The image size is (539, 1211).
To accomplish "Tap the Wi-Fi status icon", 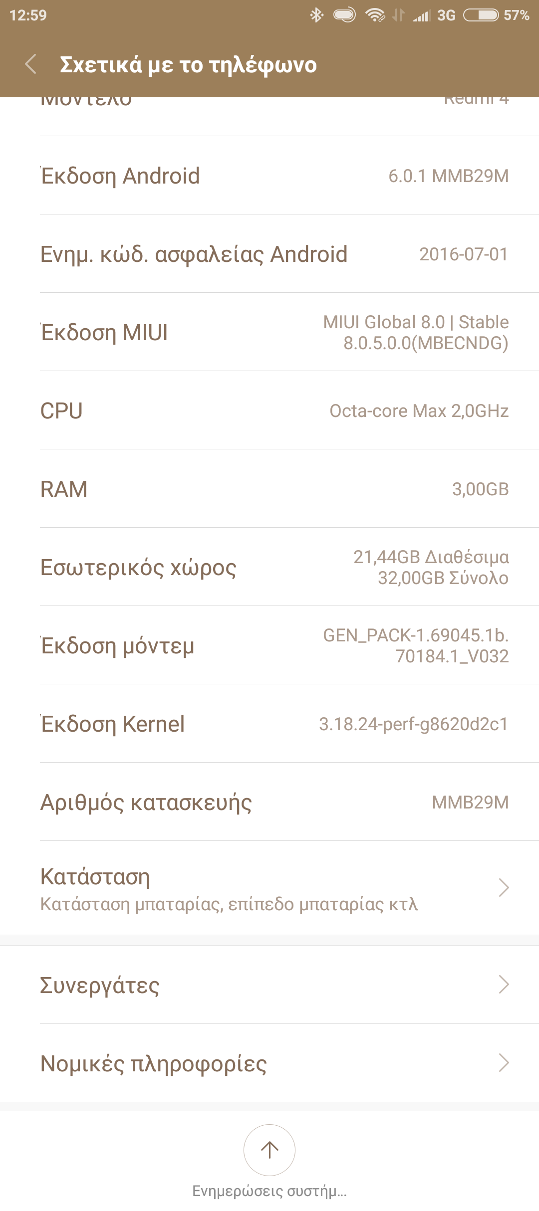I will click(374, 15).
